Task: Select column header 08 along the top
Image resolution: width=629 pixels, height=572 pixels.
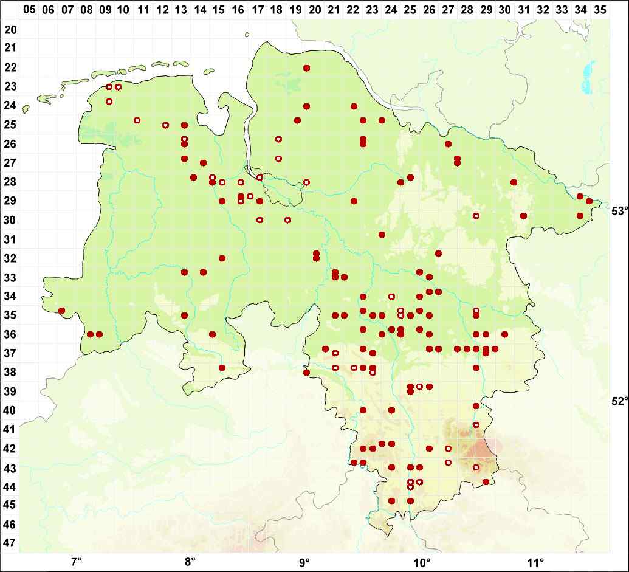Action: pos(86,9)
